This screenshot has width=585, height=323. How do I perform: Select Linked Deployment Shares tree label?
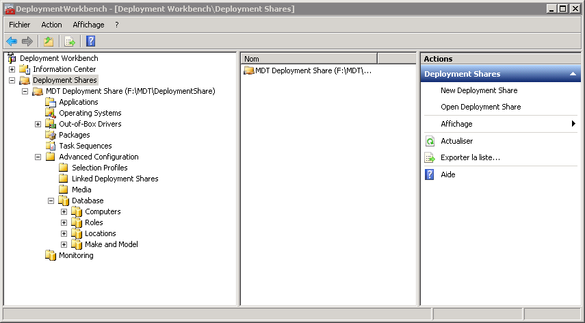point(115,179)
